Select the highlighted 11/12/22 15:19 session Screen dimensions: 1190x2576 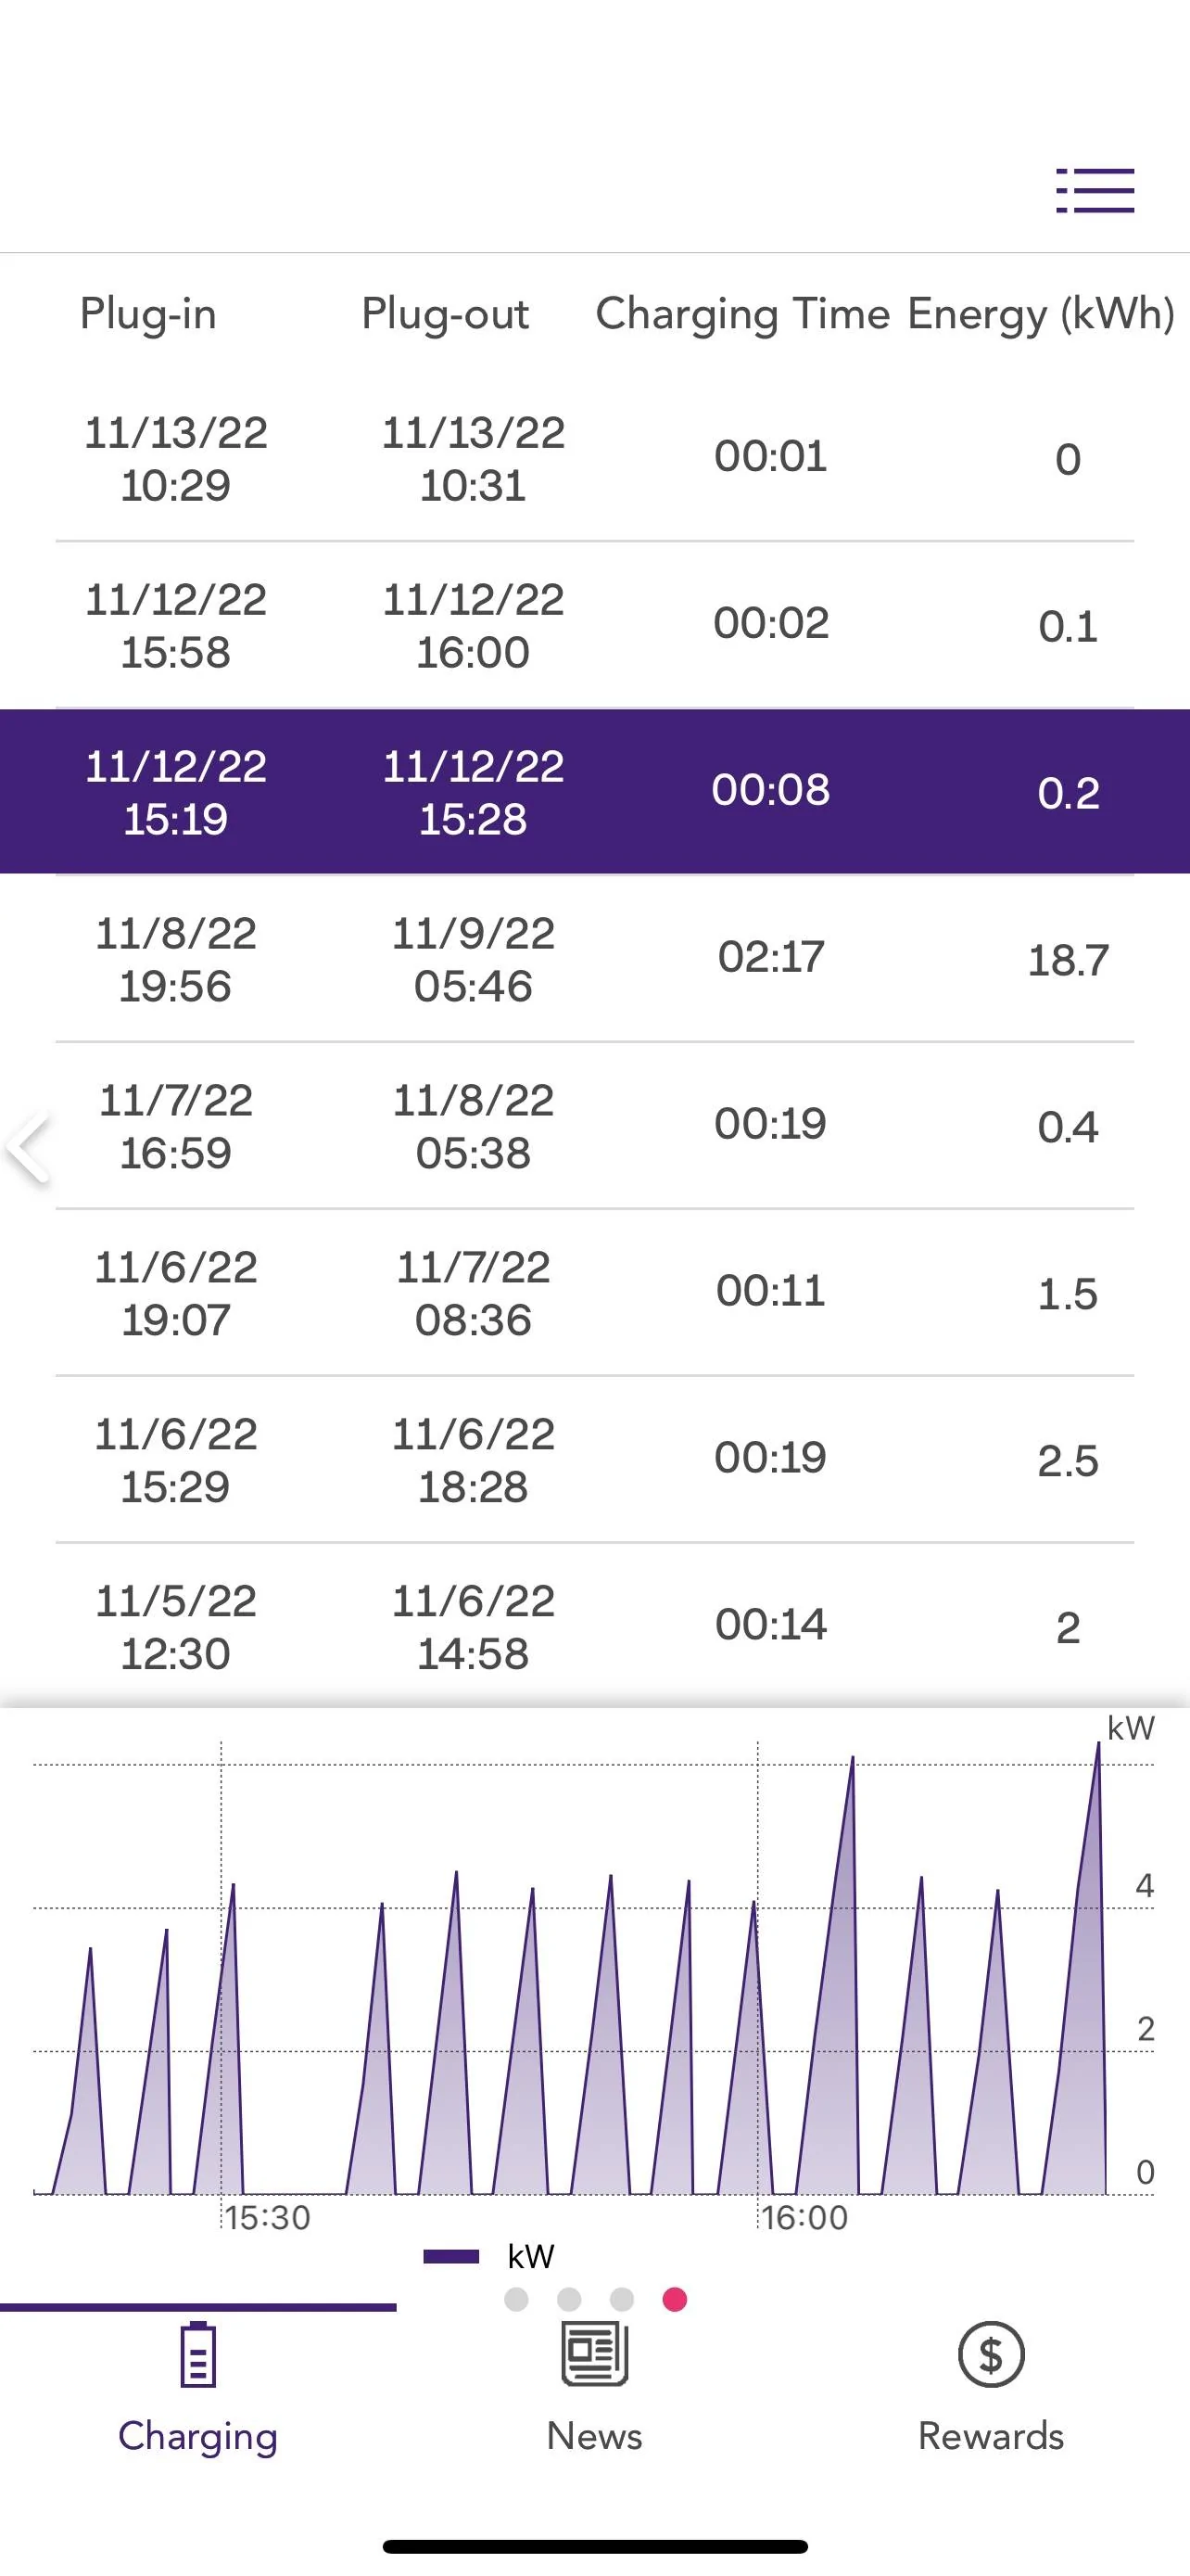click(594, 792)
